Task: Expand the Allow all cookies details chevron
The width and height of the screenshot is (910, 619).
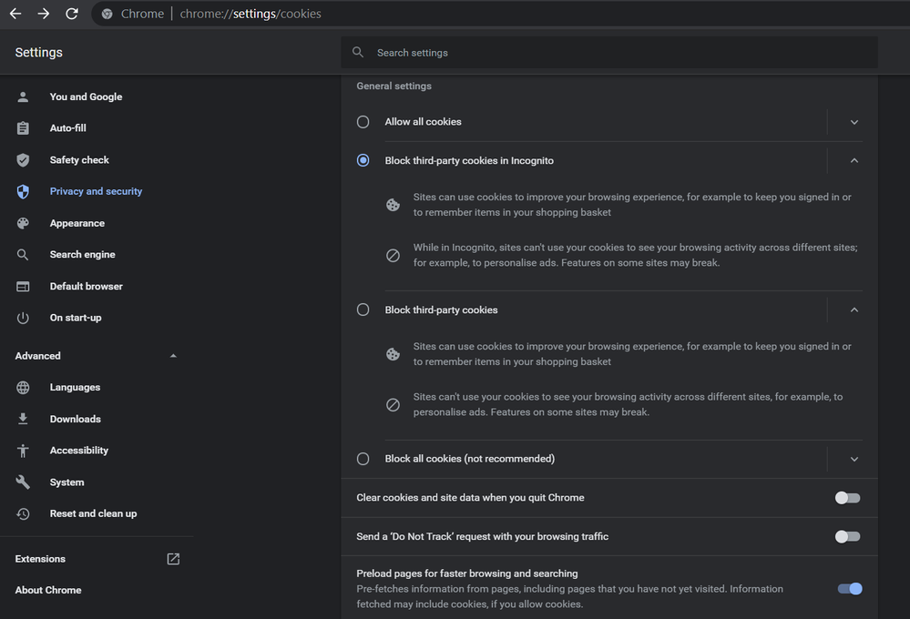Action: (x=854, y=122)
